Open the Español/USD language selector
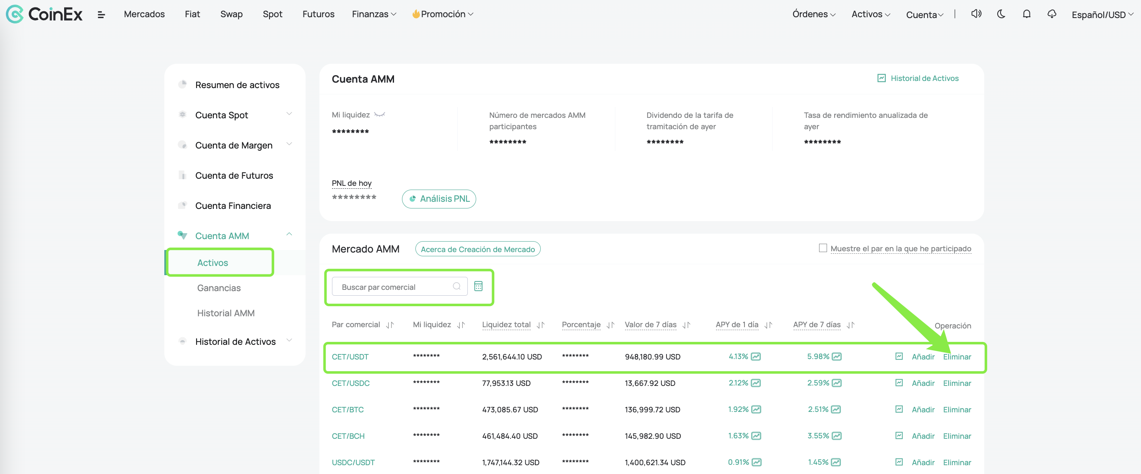This screenshot has height=474, width=1141. click(x=1102, y=15)
